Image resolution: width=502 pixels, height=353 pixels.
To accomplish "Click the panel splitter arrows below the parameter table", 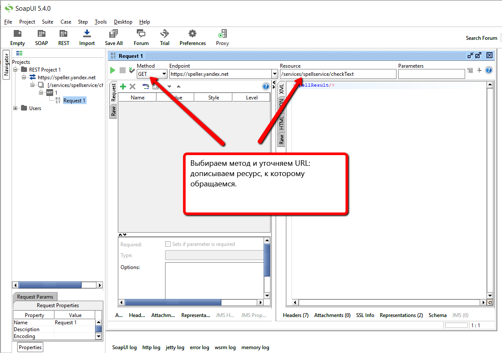I will tap(123, 235).
